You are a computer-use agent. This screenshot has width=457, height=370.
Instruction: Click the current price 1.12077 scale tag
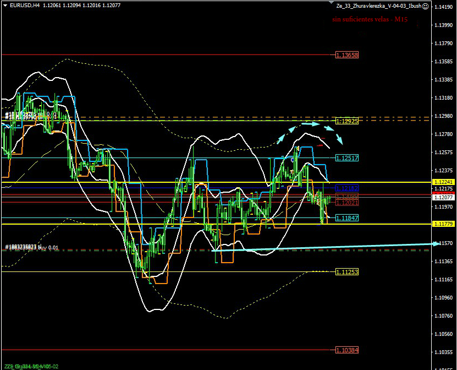click(x=443, y=197)
